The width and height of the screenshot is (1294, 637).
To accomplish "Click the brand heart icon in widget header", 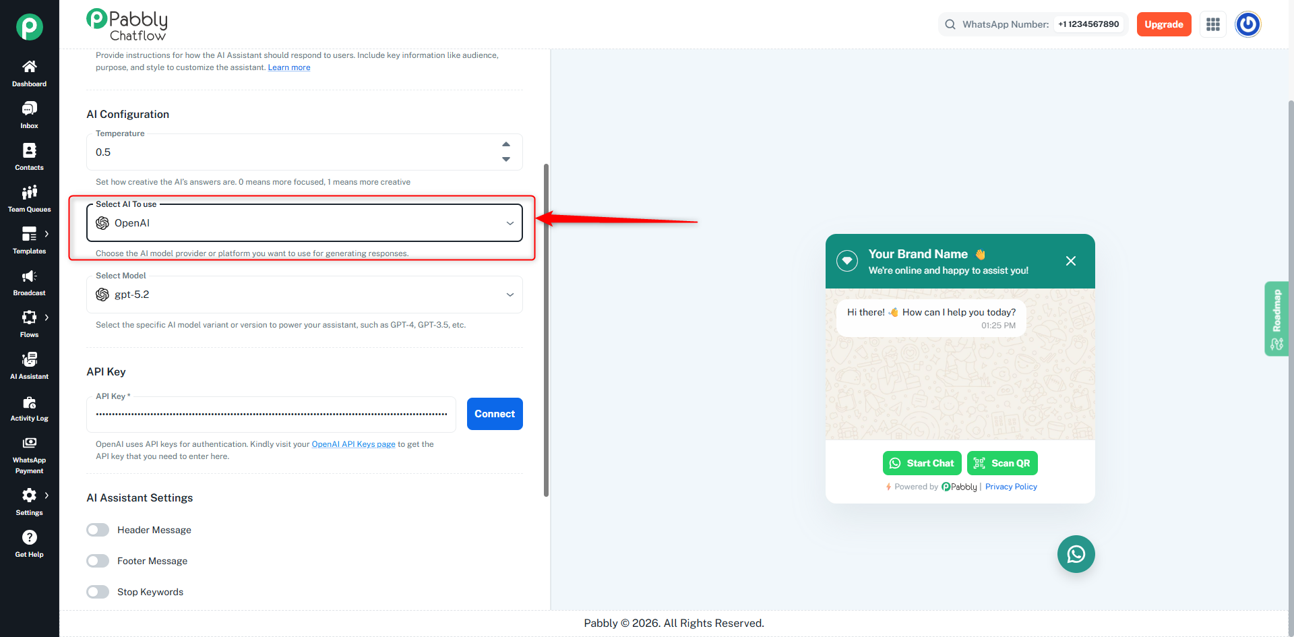I will coord(847,261).
